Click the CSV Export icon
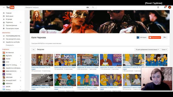This screenshot has height=97, width=173. point(138,37)
